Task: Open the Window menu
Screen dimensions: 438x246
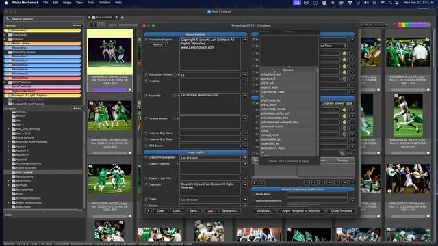Action: tap(105, 3)
